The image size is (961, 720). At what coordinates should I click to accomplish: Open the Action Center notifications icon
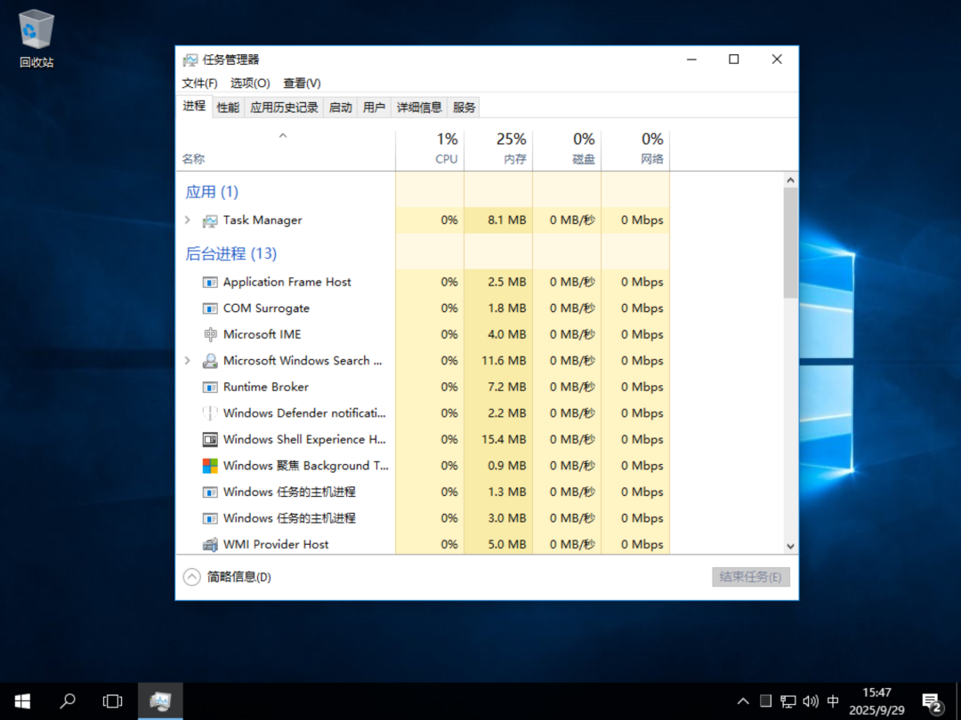coord(932,702)
